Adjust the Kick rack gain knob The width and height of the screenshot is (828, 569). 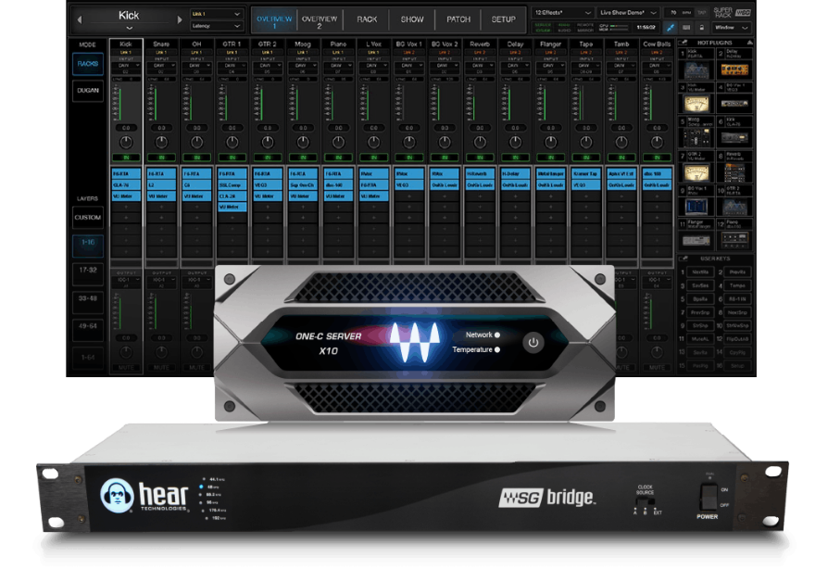click(x=126, y=142)
